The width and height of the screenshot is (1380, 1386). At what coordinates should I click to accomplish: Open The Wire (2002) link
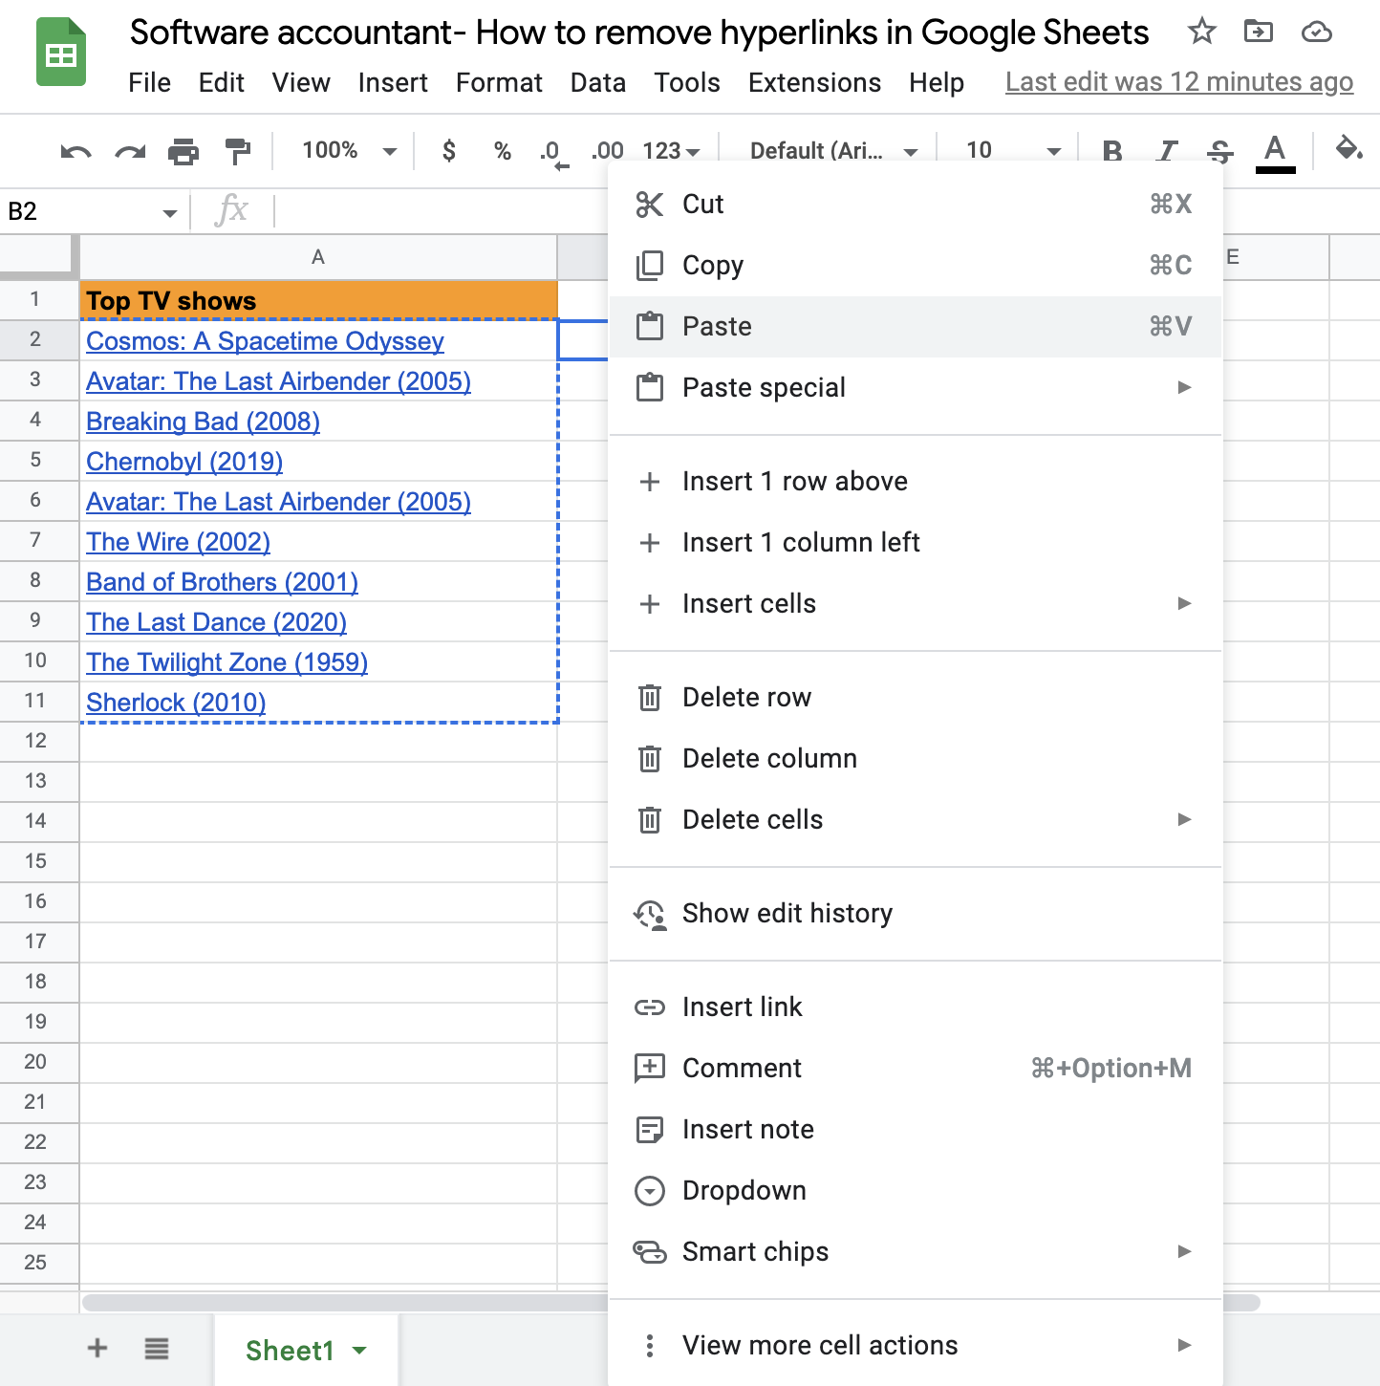(178, 542)
